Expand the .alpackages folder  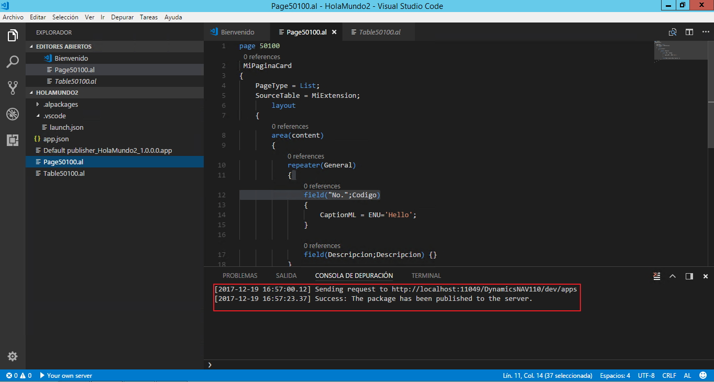[x=38, y=104]
